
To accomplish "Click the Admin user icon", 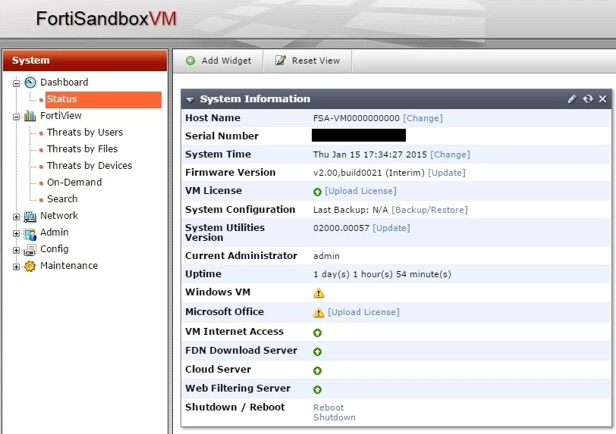I will click(30, 234).
